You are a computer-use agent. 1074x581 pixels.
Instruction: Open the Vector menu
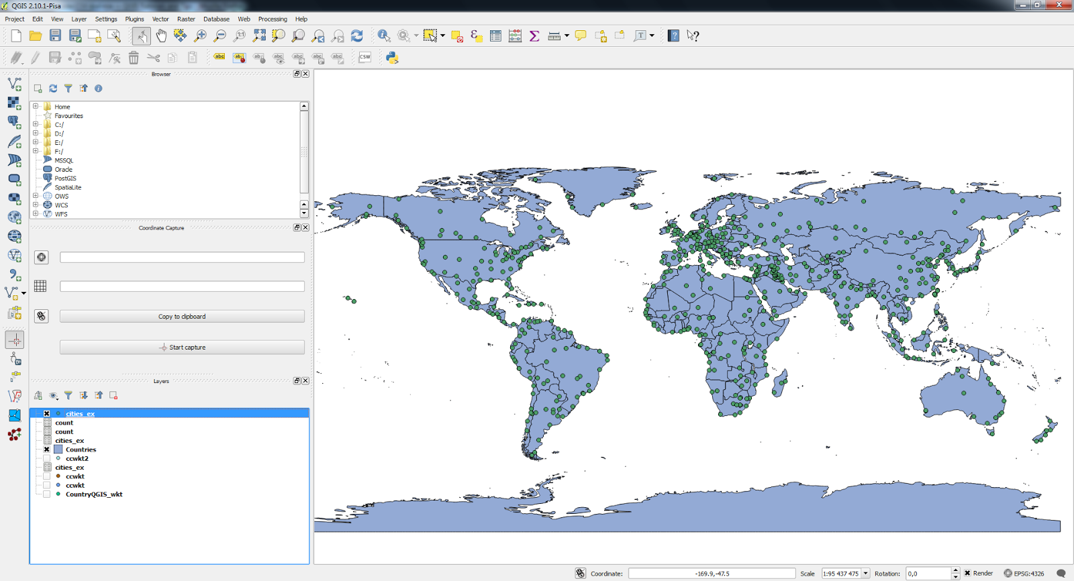[x=160, y=19]
